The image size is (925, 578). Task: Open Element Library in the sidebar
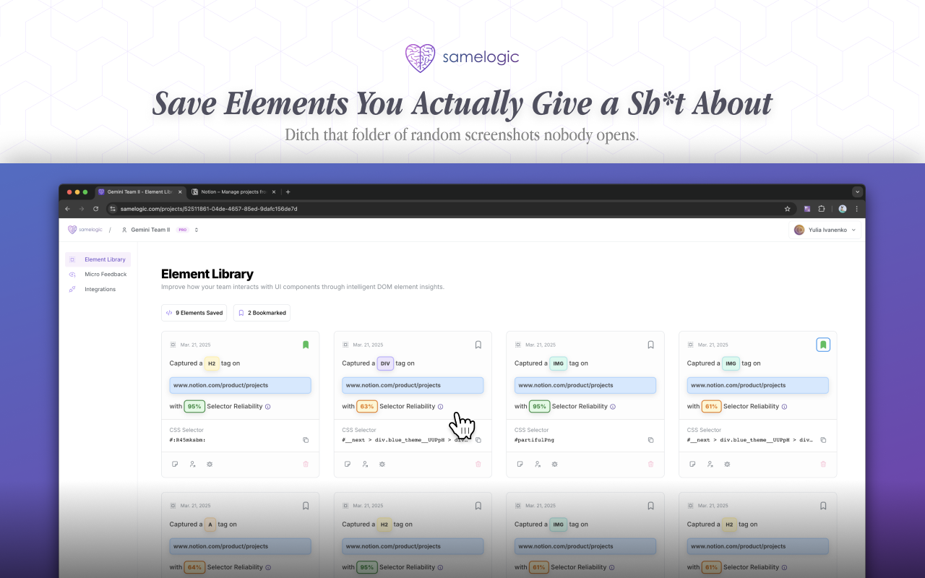98,259
